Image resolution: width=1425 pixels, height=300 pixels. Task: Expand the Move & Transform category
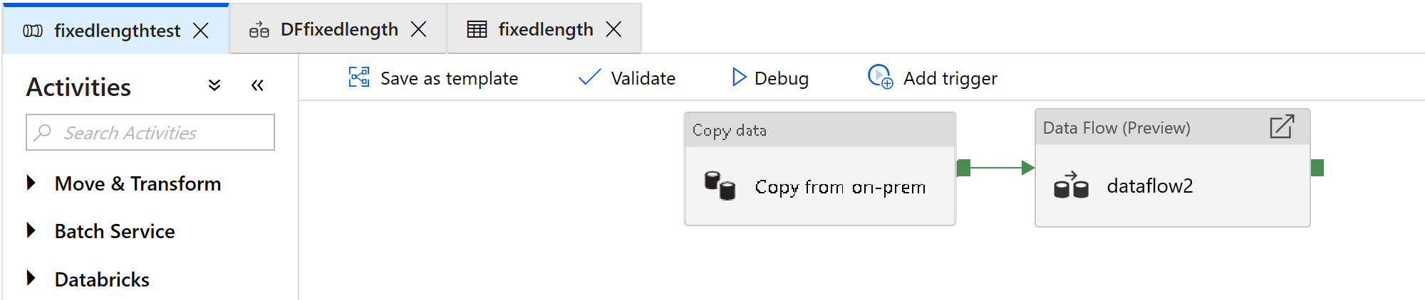(x=31, y=183)
